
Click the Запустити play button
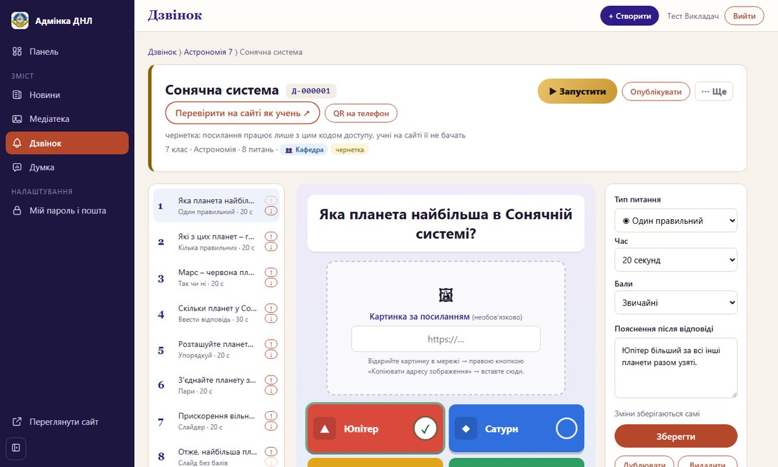tap(577, 91)
